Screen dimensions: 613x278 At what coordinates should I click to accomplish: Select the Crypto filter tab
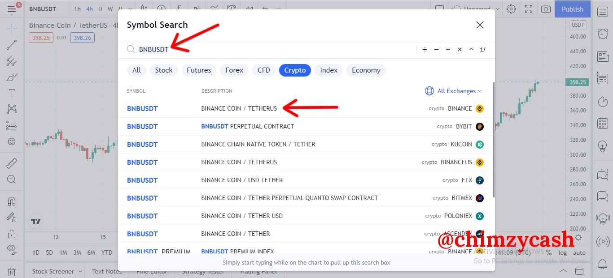pos(295,70)
